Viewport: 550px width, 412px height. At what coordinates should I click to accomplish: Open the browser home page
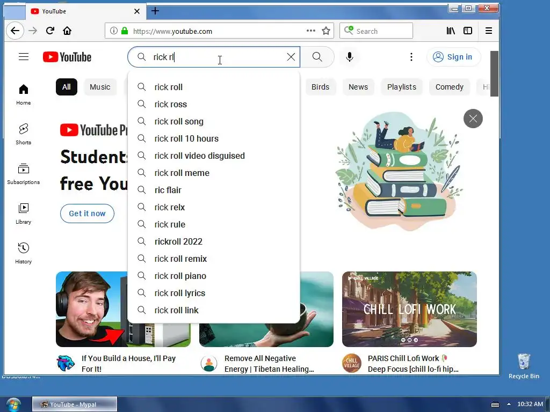click(67, 31)
